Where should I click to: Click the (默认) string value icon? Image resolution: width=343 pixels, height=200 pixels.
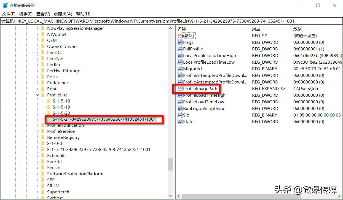pos(180,36)
